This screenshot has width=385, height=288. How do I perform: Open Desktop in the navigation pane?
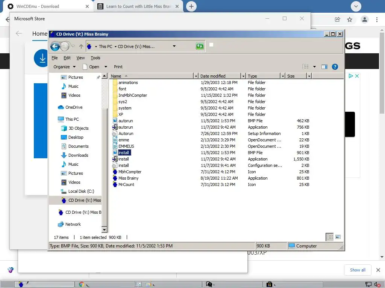point(72,137)
